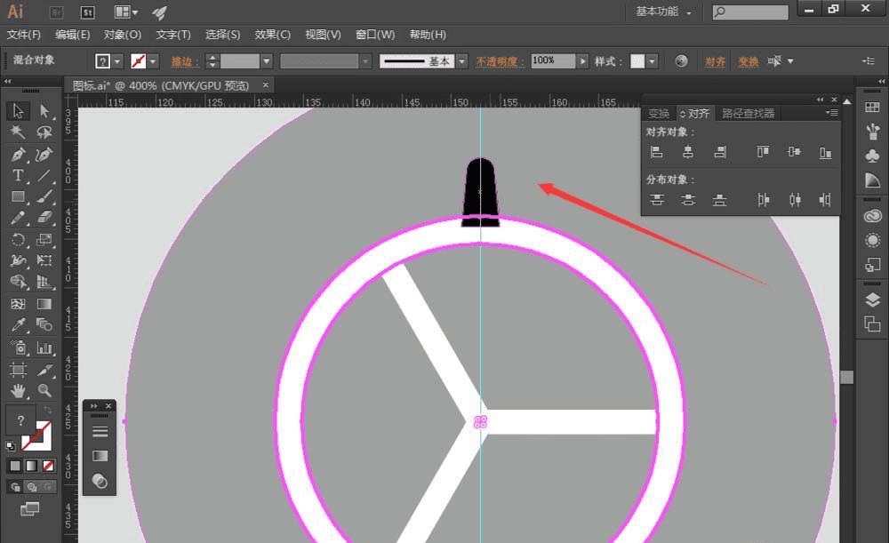Select the Mesh tool
Viewport: 889px width, 543px height.
(x=18, y=304)
